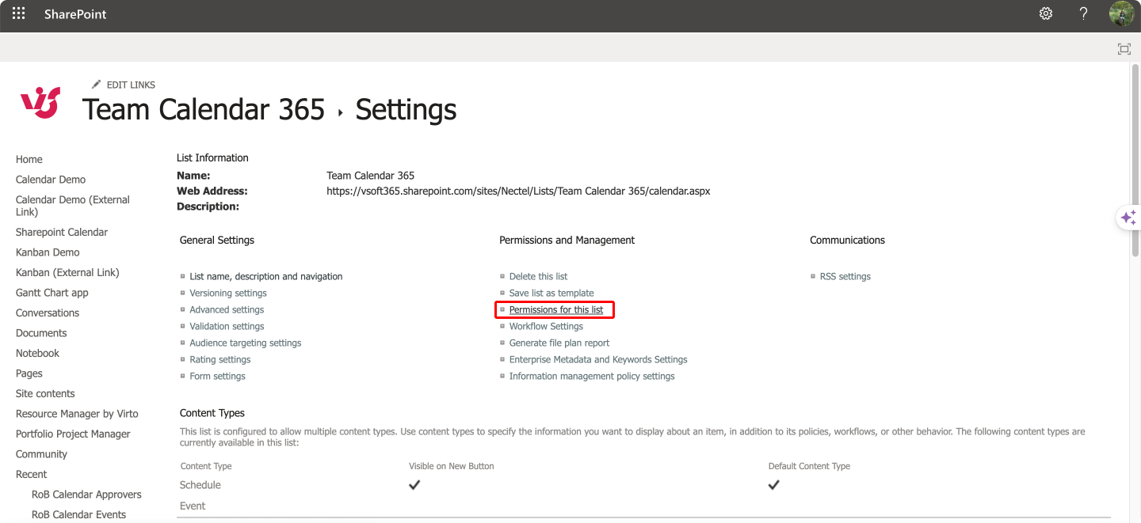1141x523 pixels.
Task: Open Portfolio Project Manager
Action: tap(73, 434)
